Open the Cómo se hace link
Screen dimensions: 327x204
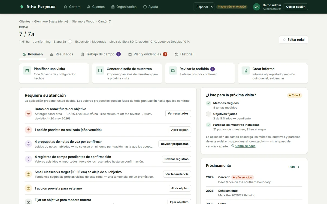243,146
